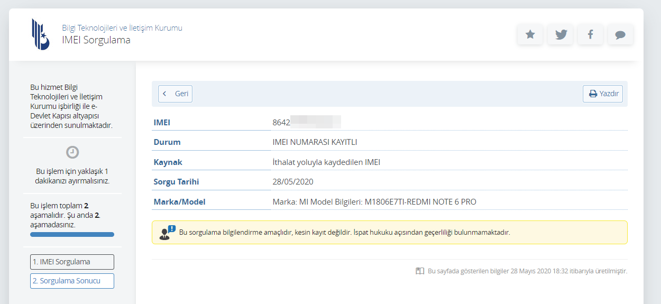Go back using the Geri button
The width and height of the screenshot is (661, 304).
pyautogui.click(x=176, y=94)
